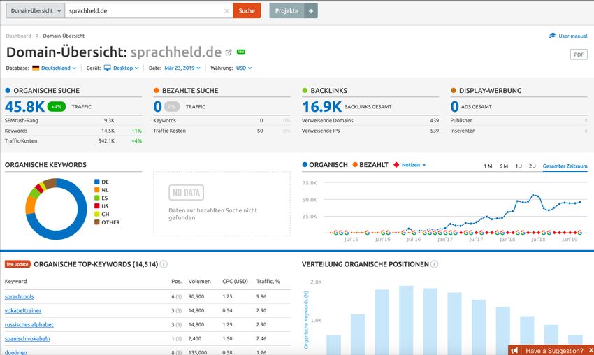Viewport: 594px width, 355px height.
Task: Open the spanisch vokabeln keyword link
Action: tap(27, 339)
